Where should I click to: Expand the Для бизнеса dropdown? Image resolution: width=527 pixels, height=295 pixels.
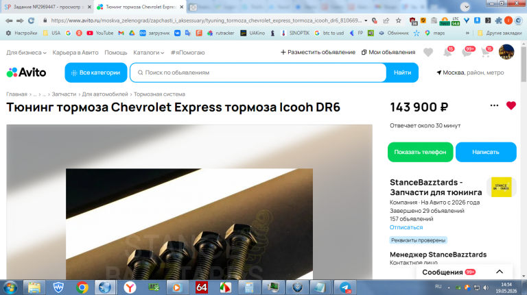[26, 53]
